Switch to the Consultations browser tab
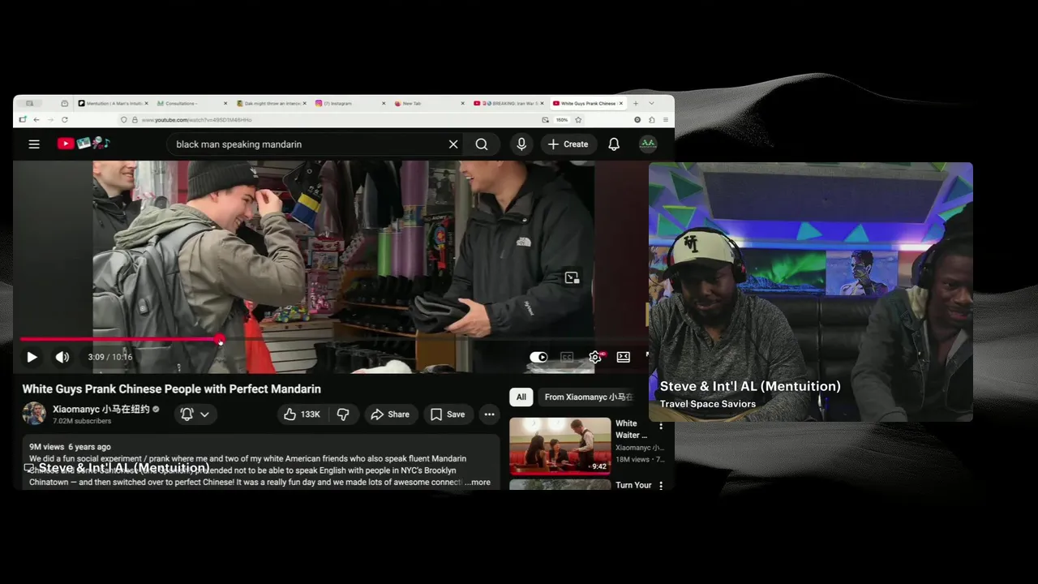1038x584 pixels. coord(191,104)
